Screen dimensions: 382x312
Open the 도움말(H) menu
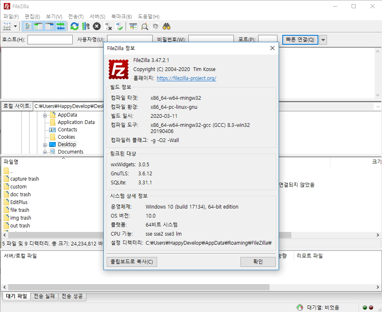tap(149, 16)
